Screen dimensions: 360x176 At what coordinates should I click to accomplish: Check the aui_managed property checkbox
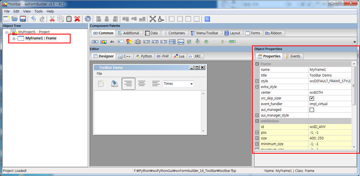pos(311,110)
